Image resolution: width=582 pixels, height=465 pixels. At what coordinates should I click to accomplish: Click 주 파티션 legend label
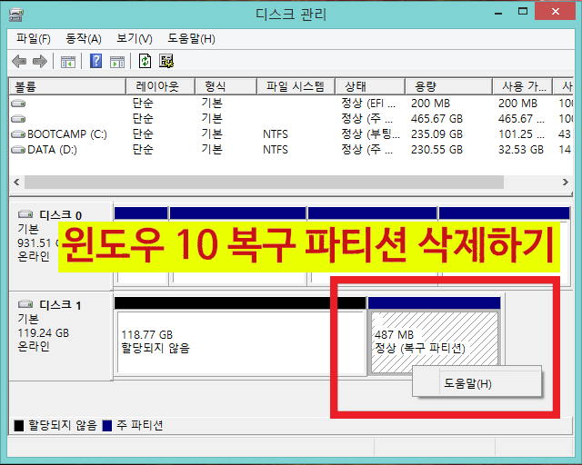[140, 425]
